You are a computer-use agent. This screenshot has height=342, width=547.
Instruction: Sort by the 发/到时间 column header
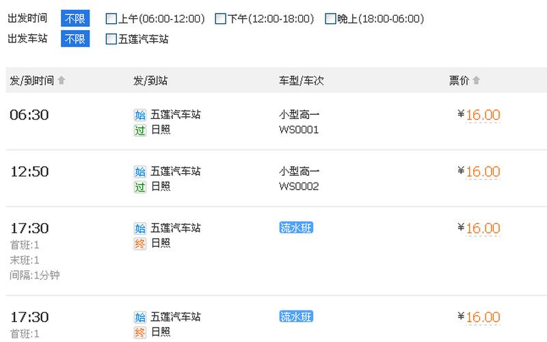coord(31,81)
